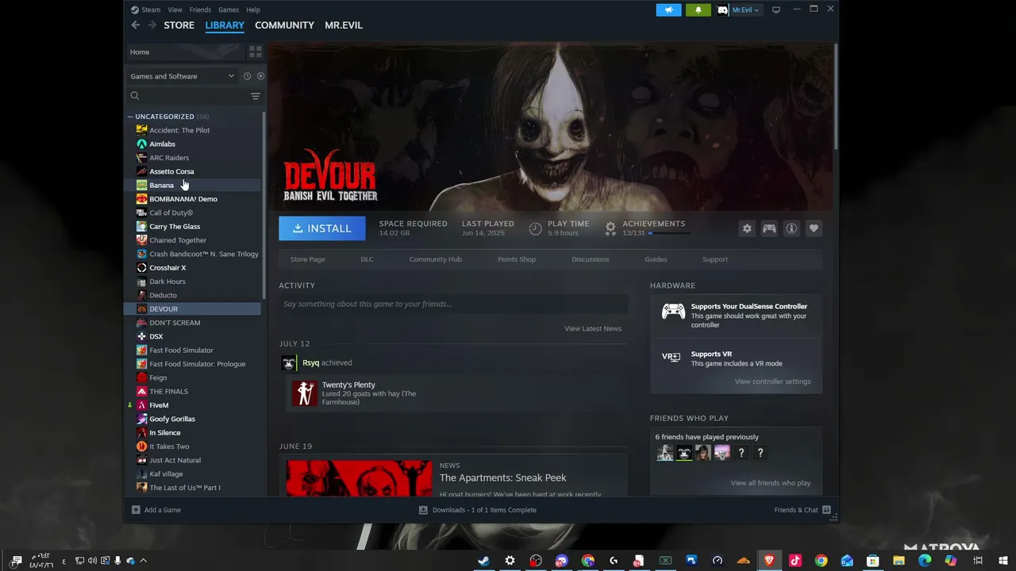
Task: Click the play time clock icon
Action: pyautogui.click(x=536, y=228)
